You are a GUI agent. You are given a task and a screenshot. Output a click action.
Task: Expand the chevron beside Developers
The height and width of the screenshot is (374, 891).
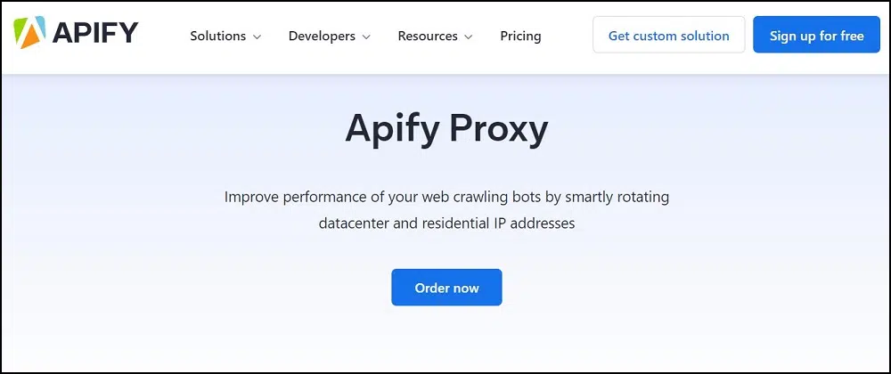365,37
